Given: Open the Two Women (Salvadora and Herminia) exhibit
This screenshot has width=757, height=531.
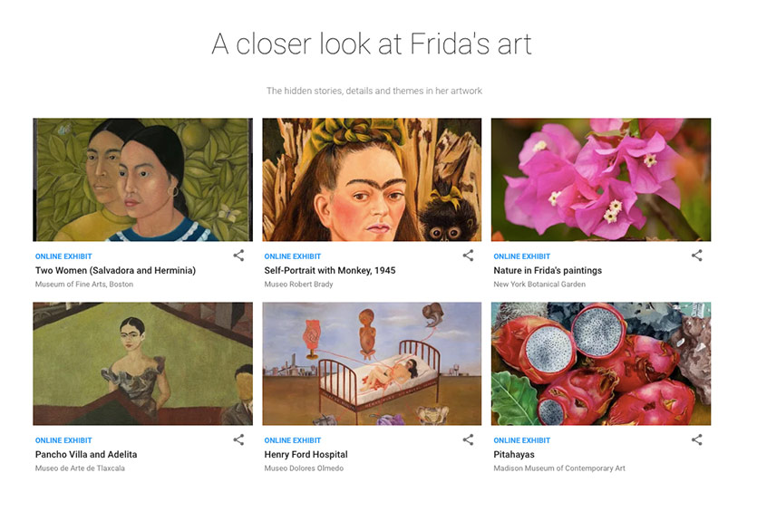Looking at the screenshot, I should click(114, 270).
